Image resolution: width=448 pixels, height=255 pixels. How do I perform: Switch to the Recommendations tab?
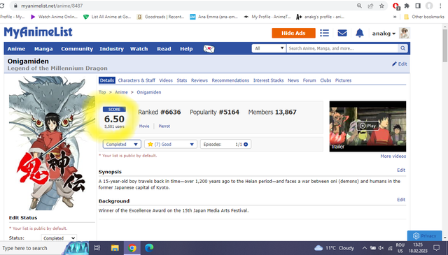click(230, 80)
